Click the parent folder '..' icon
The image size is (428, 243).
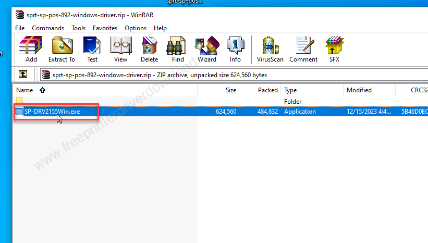click(19, 101)
